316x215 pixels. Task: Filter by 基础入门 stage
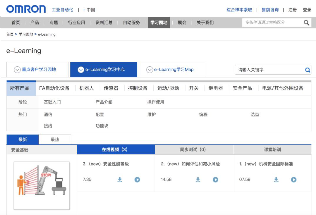pyautogui.click(x=52, y=102)
